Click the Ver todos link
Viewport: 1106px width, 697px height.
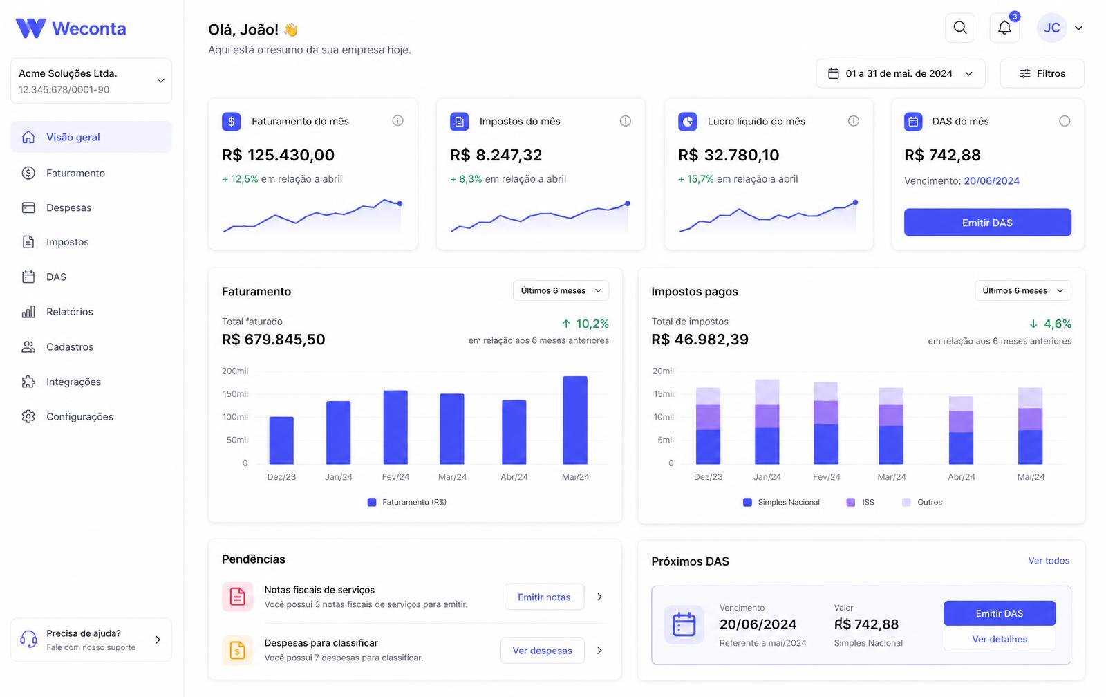coord(1049,561)
